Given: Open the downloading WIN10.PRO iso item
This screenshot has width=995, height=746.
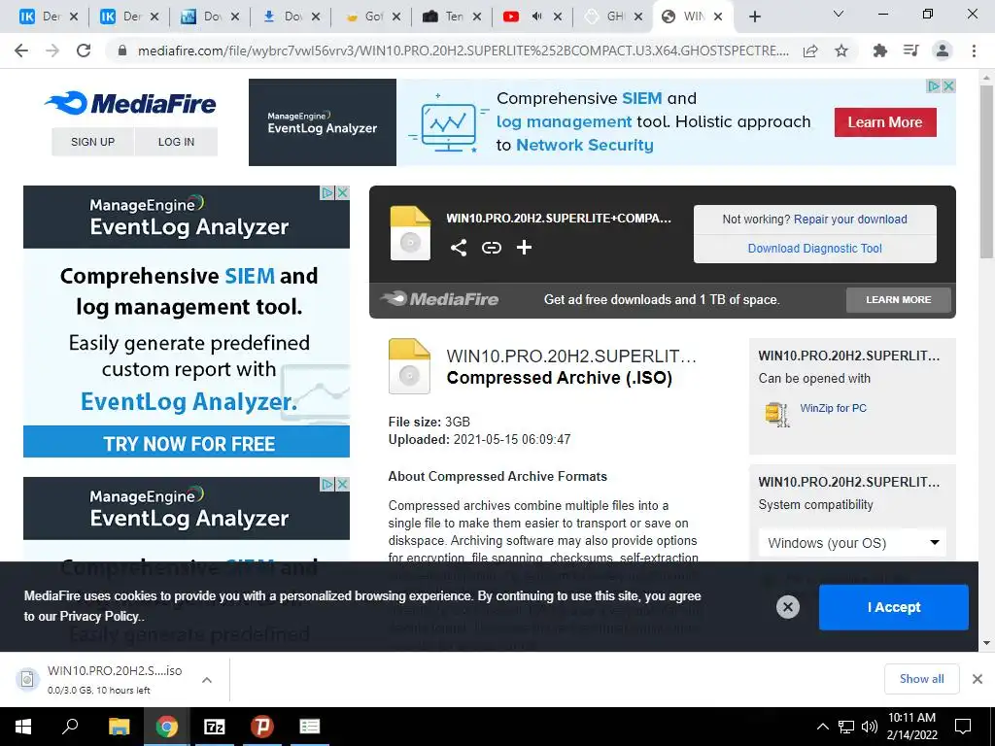Looking at the screenshot, I should 115,679.
